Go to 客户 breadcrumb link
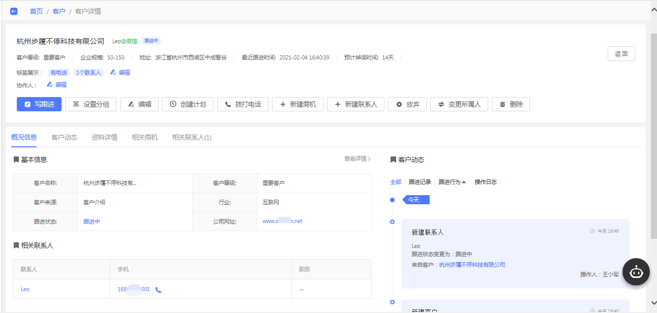 coord(59,11)
